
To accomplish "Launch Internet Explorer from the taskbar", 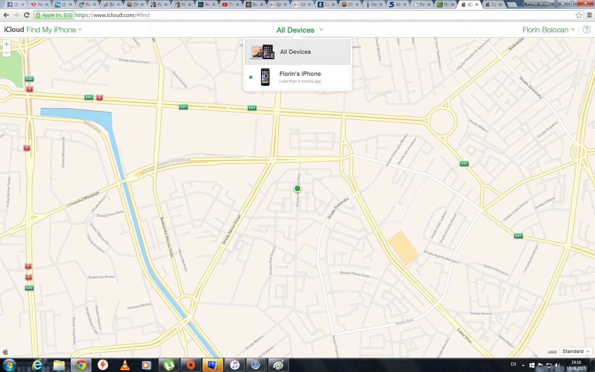I will (37, 365).
